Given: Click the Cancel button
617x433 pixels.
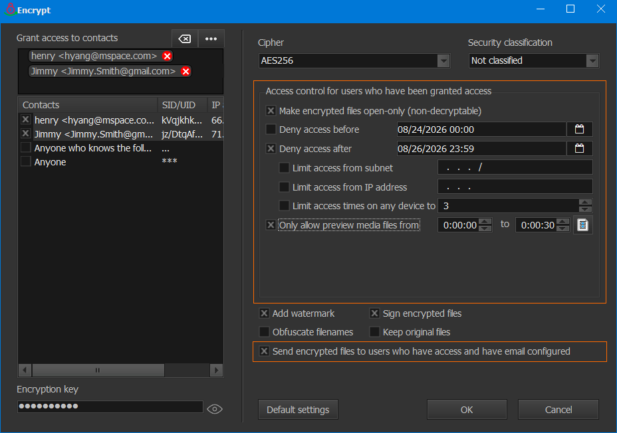Looking at the screenshot, I should point(558,410).
